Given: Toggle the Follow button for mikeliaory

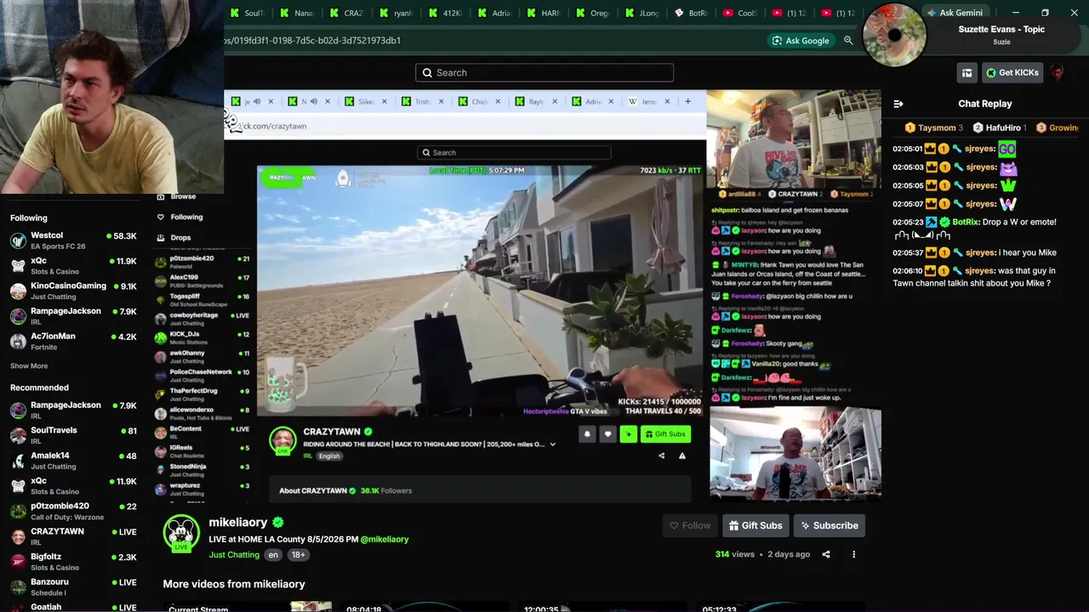Looking at the screenshot, I should coord(690,525).
